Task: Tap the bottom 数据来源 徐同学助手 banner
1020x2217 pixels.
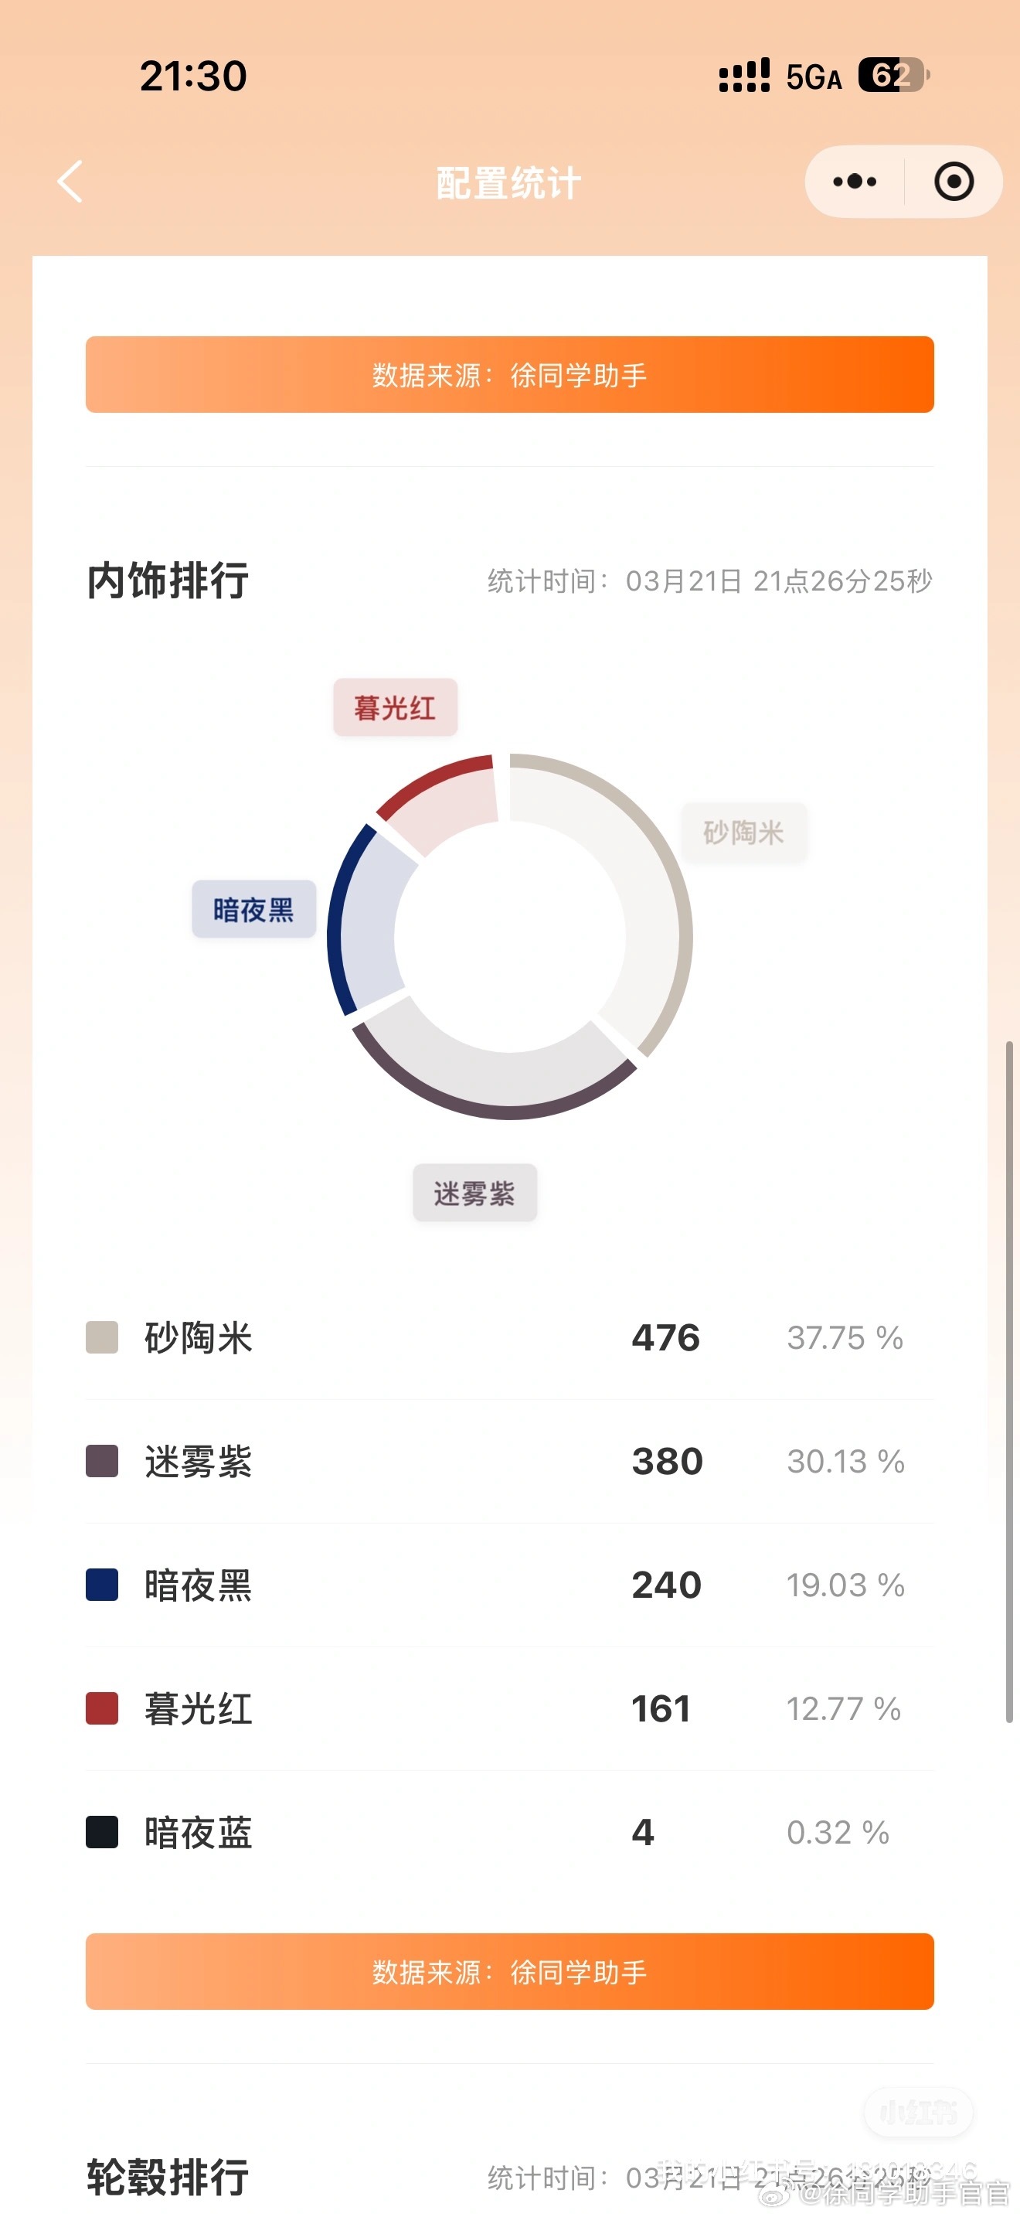Action: click(x=509, y=1971)
